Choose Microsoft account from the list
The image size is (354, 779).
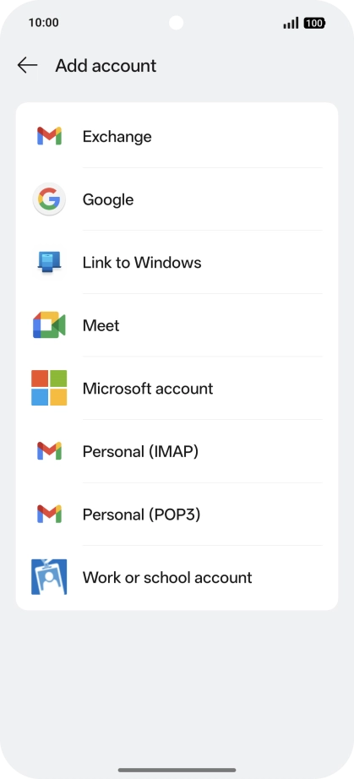coord(177,388)
